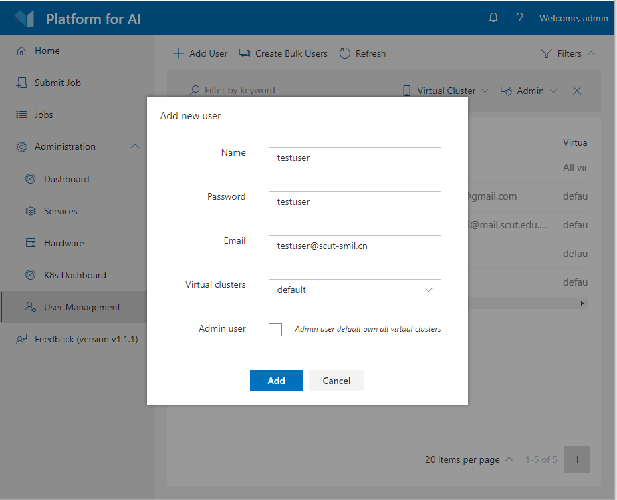This screenshot has width=617, height=500.
Task: Click the Add button in dialog
Action: pos(276,381)
